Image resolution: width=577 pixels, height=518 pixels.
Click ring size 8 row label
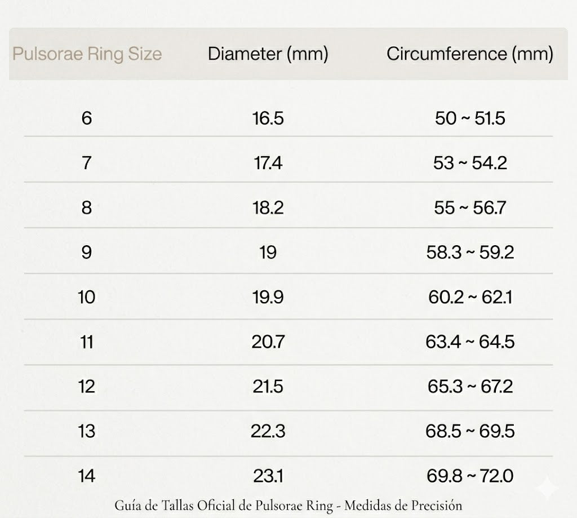tap(86, 208)
